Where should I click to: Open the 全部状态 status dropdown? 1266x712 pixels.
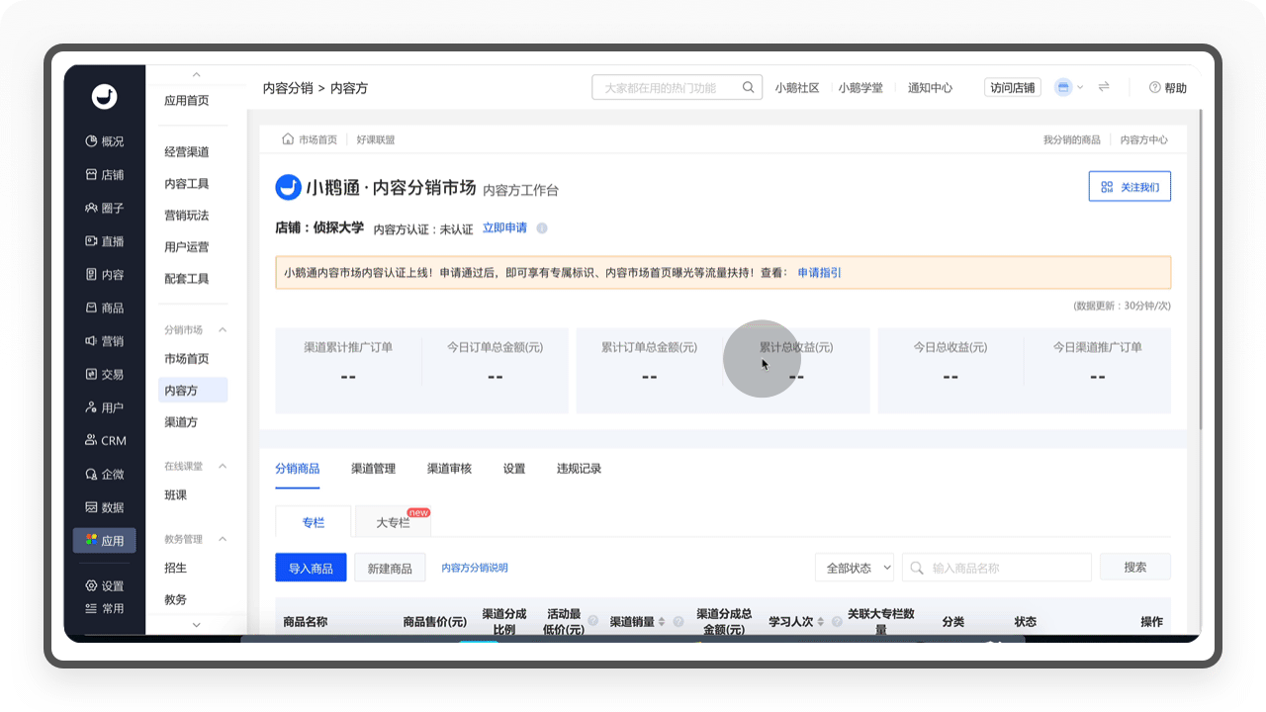(855, 568)
